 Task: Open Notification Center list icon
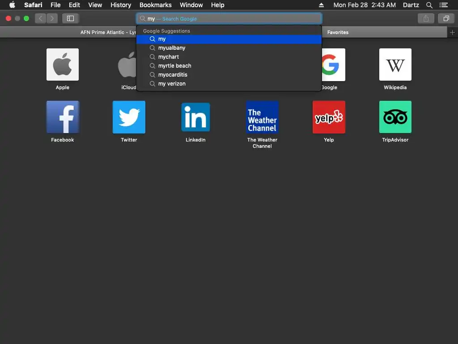(444, 5)
